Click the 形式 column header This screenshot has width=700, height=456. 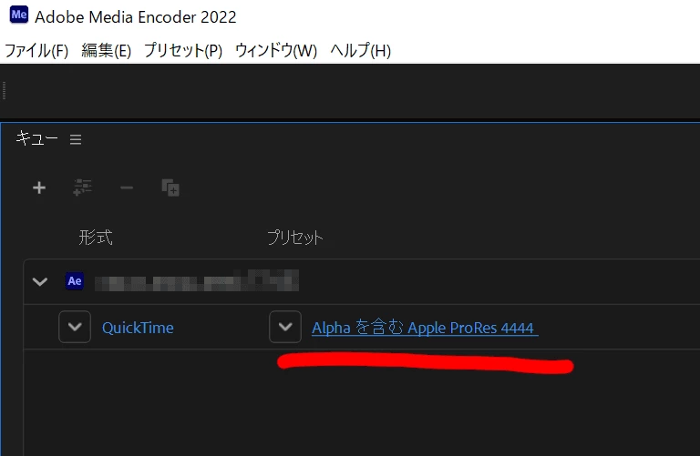(x=96, y=238)
